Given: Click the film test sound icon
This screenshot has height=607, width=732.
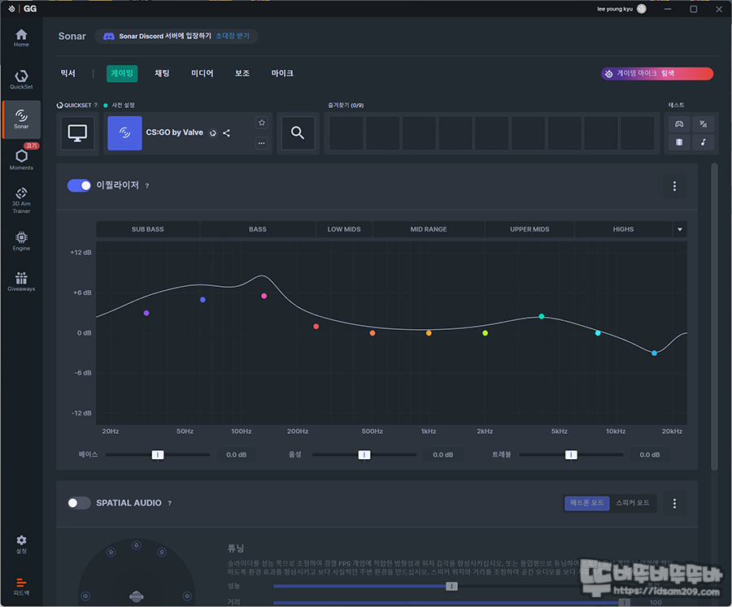Looking at the screenshot, I should 679,142.
